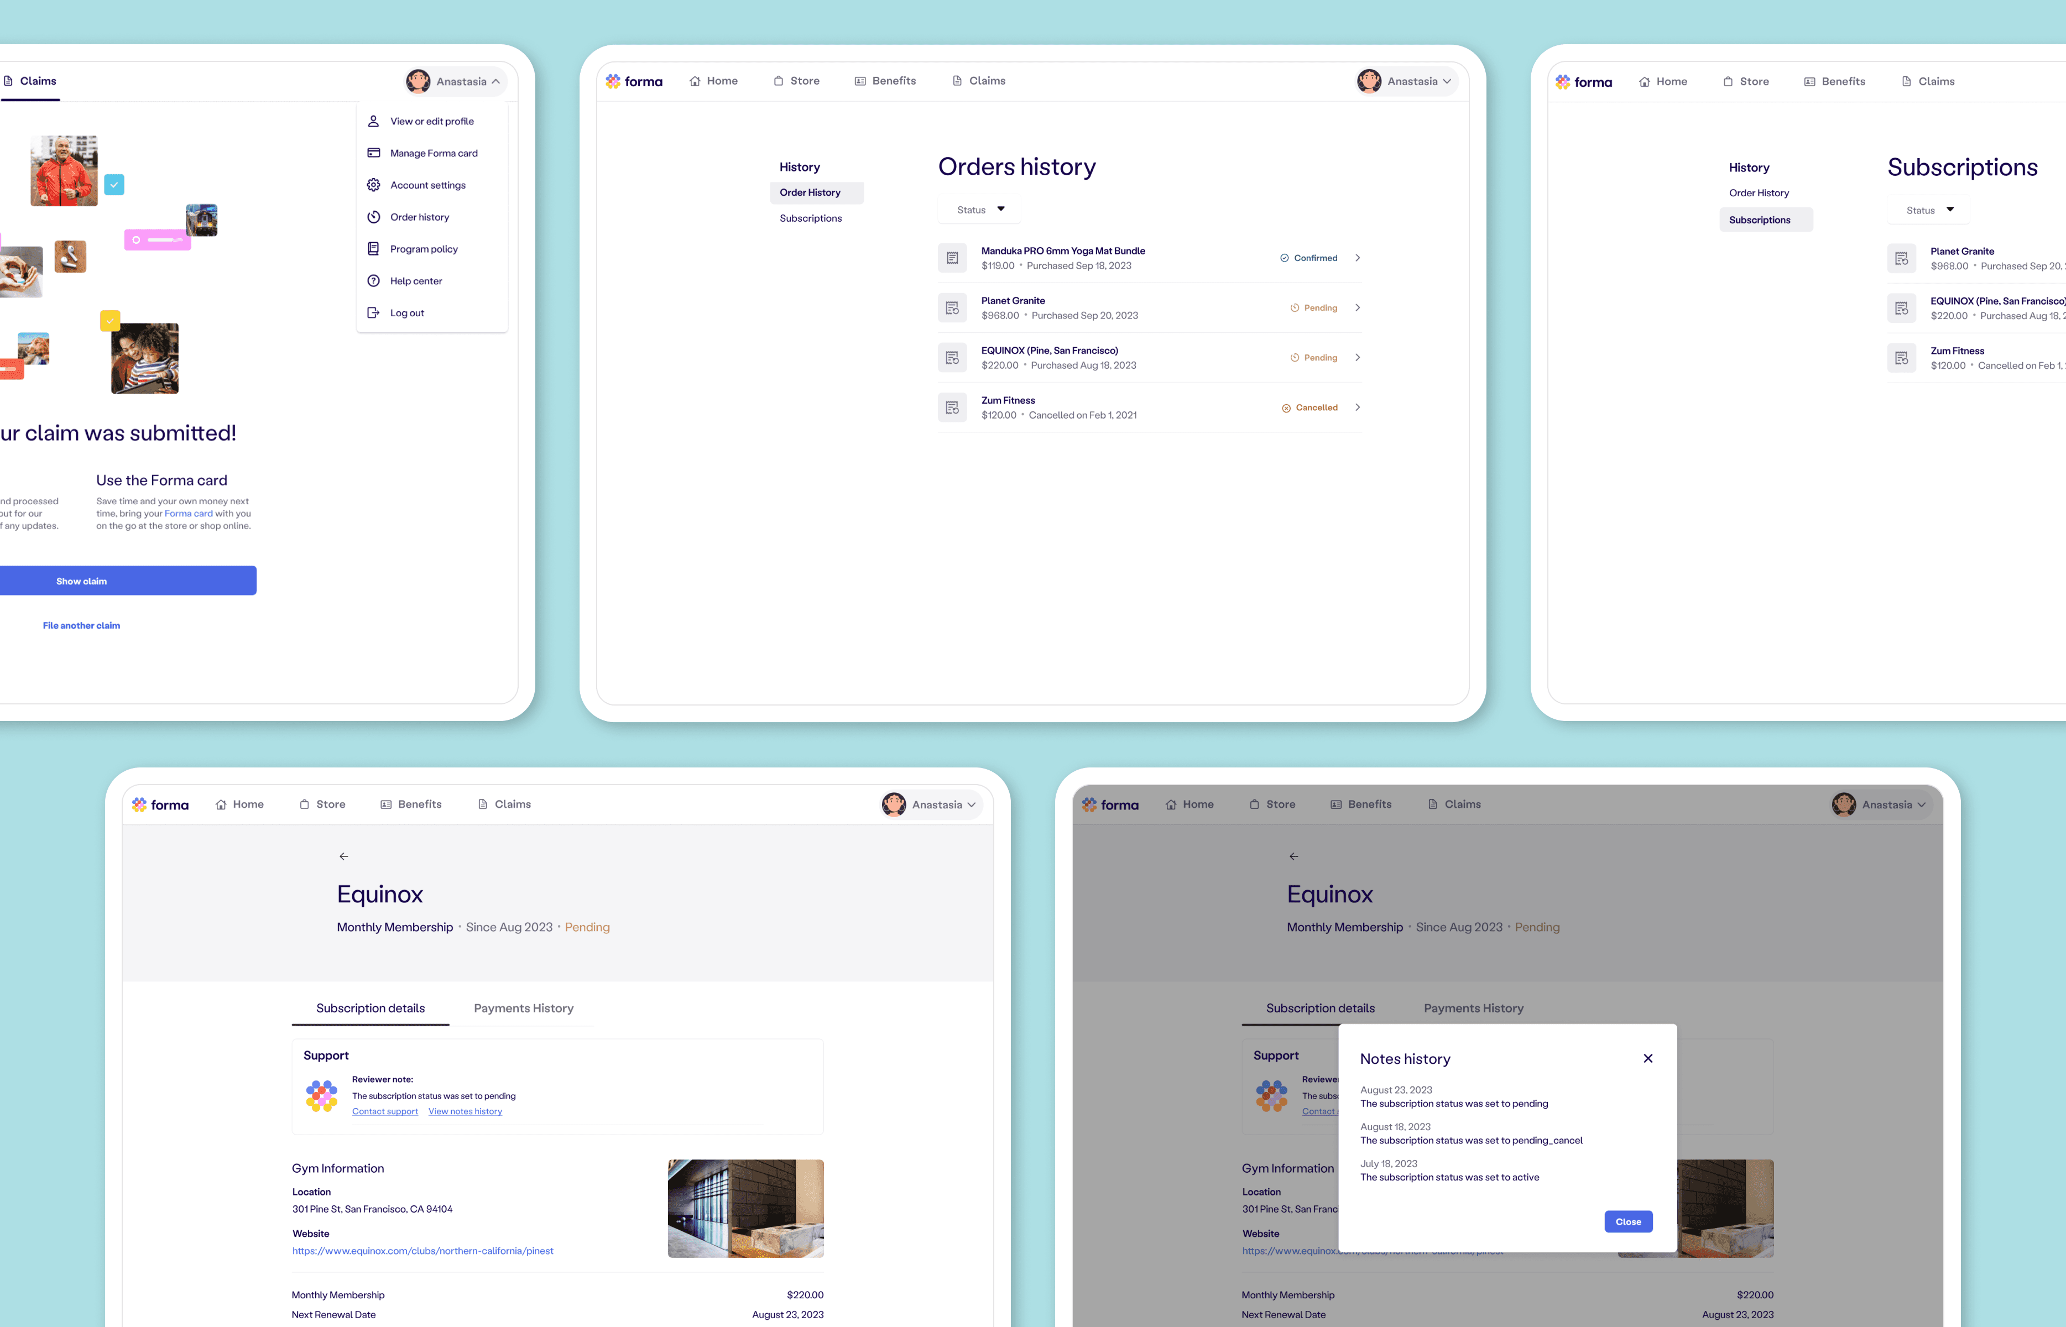Image resolution: width=2066 pixels, height=1327 pixels.
Task: Click the Confirmed status on the Manduka order
Action: point(1309,259)
